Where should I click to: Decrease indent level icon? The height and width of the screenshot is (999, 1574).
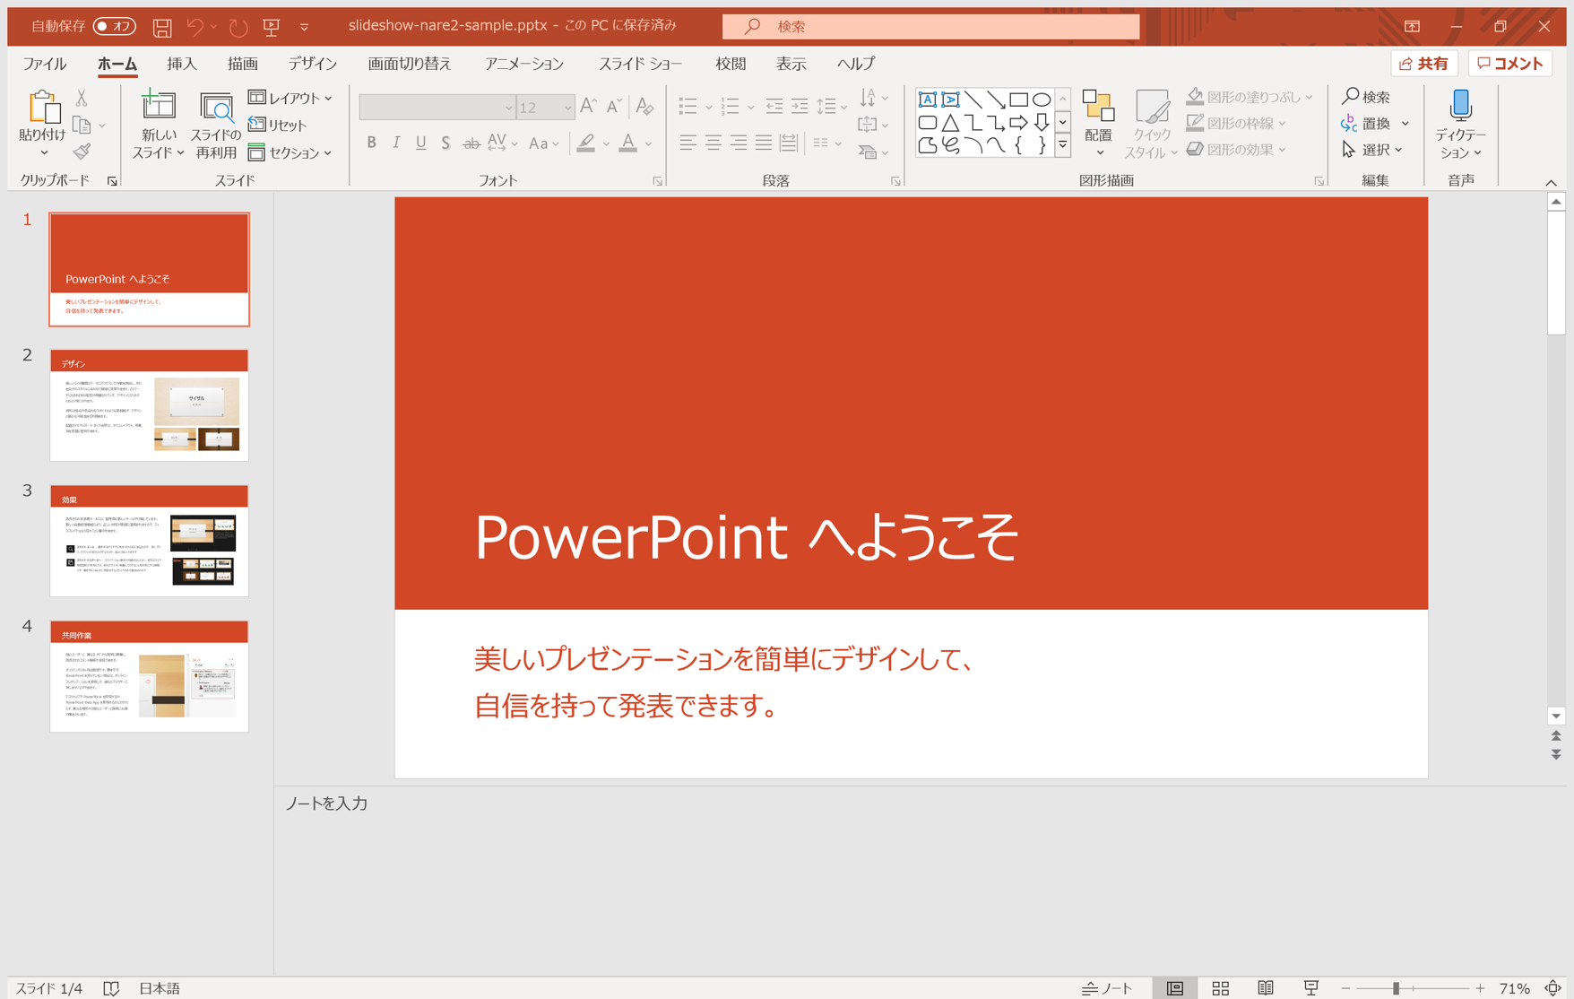coord(774,107)
